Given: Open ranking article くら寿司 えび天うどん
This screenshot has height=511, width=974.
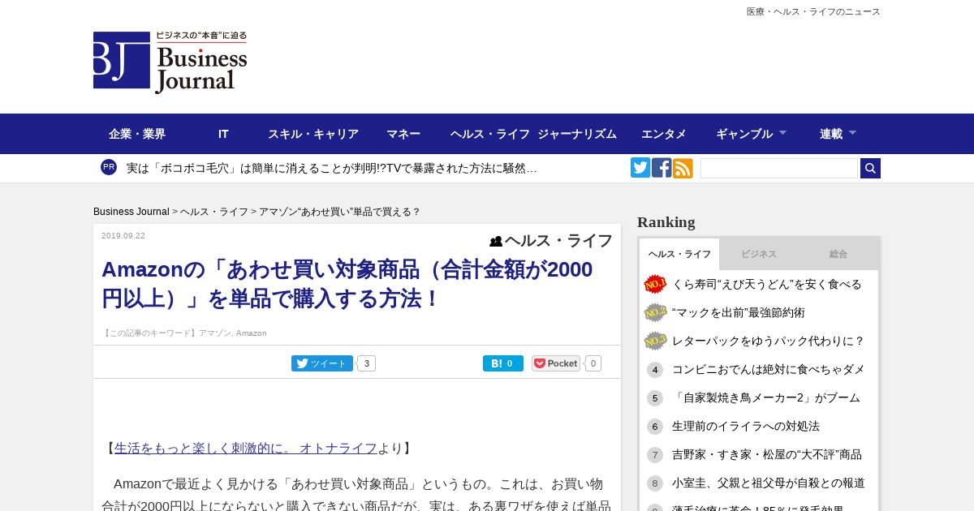Looking at the screenshot, I should tap(767, 284).
